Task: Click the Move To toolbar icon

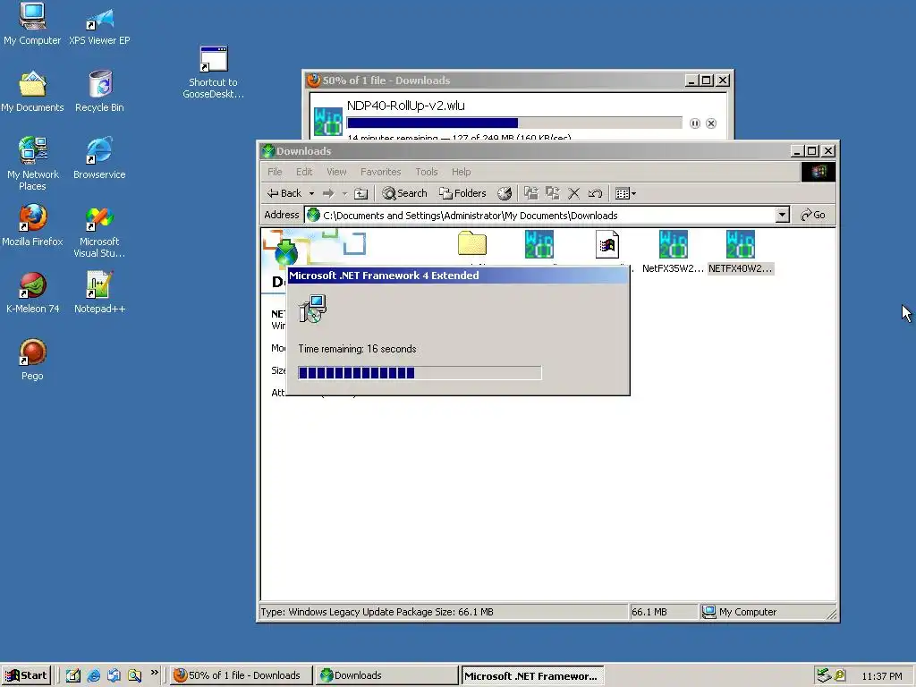Action: pyautogui.click(x=531, y=193)
